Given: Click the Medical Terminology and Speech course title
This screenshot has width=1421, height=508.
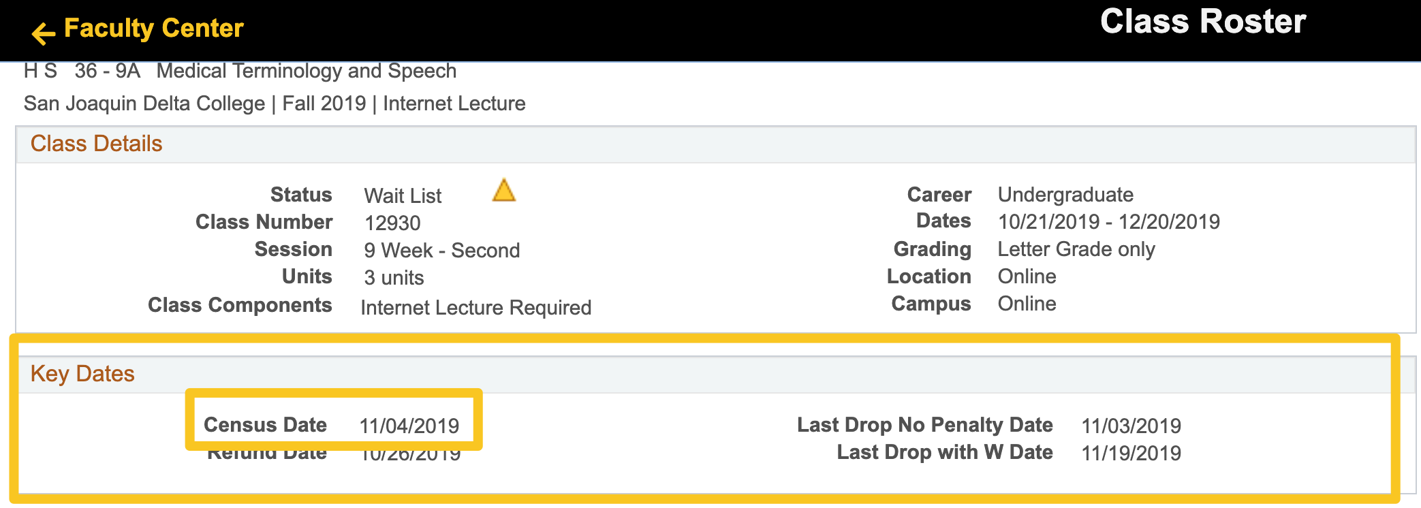Looking at the screenshot, I should [306, 71].
